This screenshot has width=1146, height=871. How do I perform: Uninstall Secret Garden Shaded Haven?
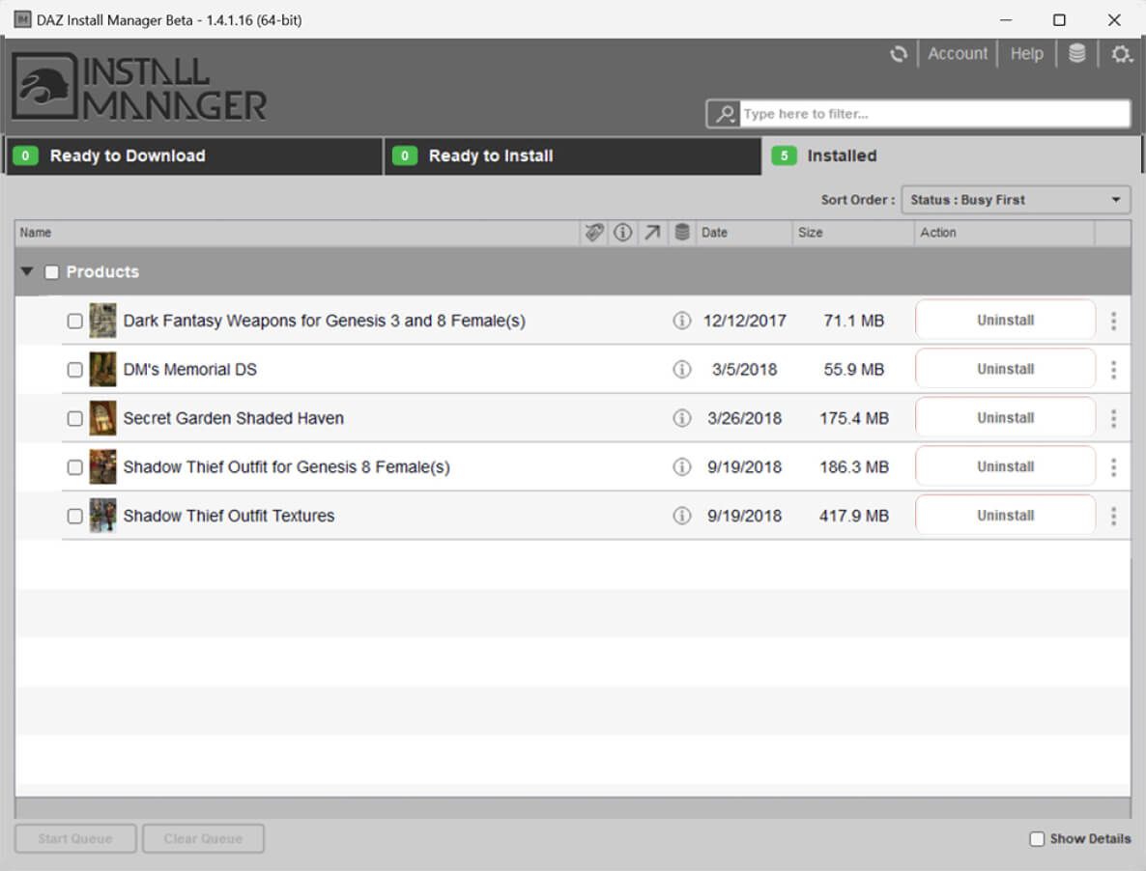coord(1006,417)
